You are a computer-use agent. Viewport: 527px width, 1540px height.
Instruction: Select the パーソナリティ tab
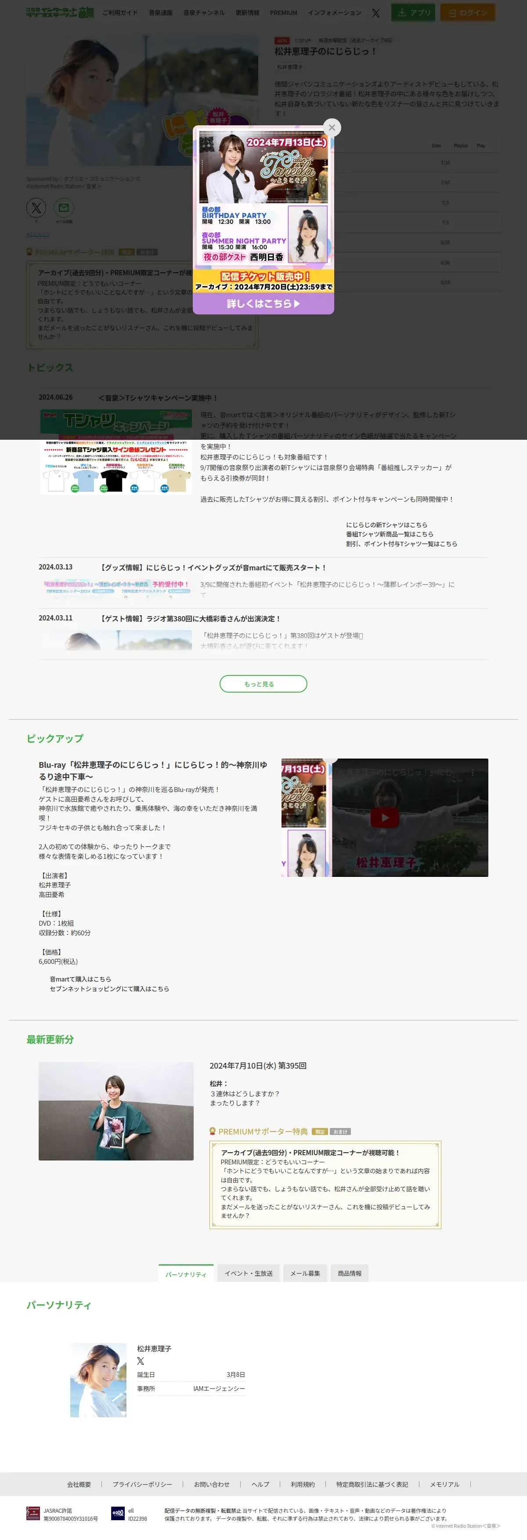click(x=186, y=1274)
